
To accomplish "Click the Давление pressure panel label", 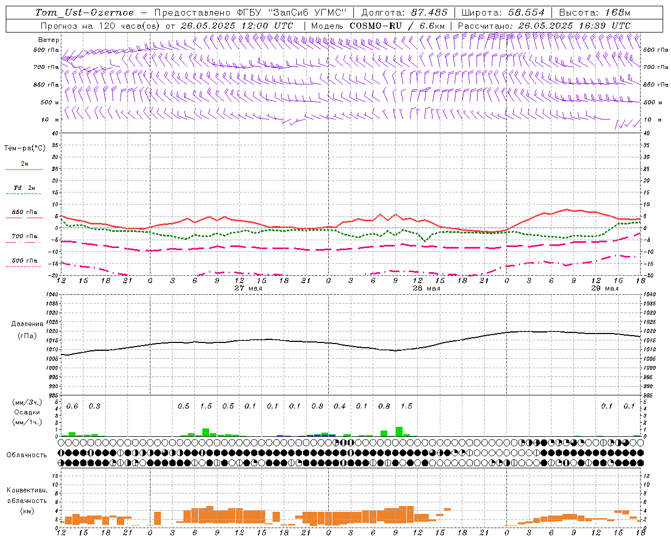I will tap(27, 324).
